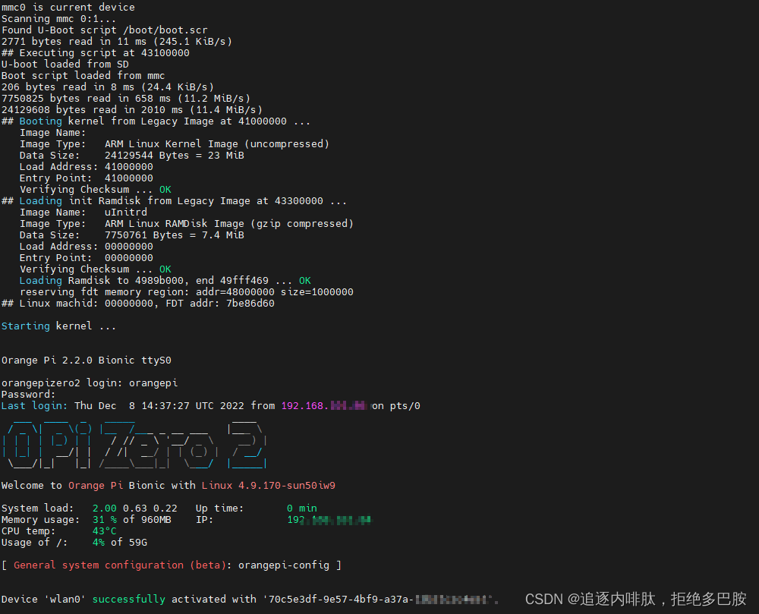Click the red 'Linux 4.9.170-sun50iw9' text
The image size is (759, 614).
(x=269, y=485)
